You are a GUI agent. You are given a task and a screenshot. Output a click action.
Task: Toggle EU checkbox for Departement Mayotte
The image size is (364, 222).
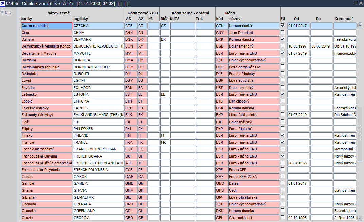point(282,53)
